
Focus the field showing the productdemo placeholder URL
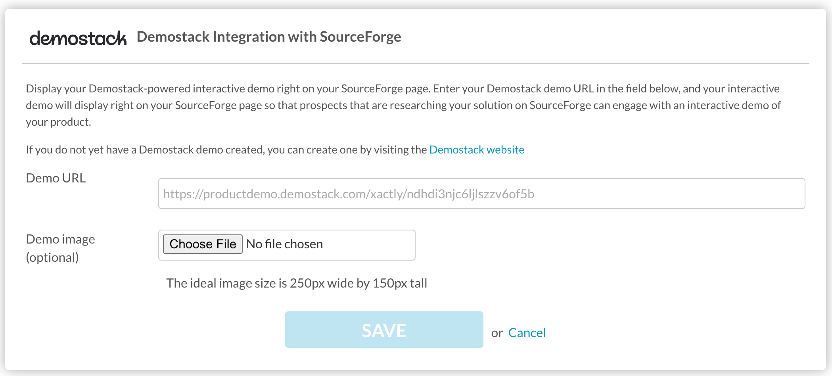point(481,194)
